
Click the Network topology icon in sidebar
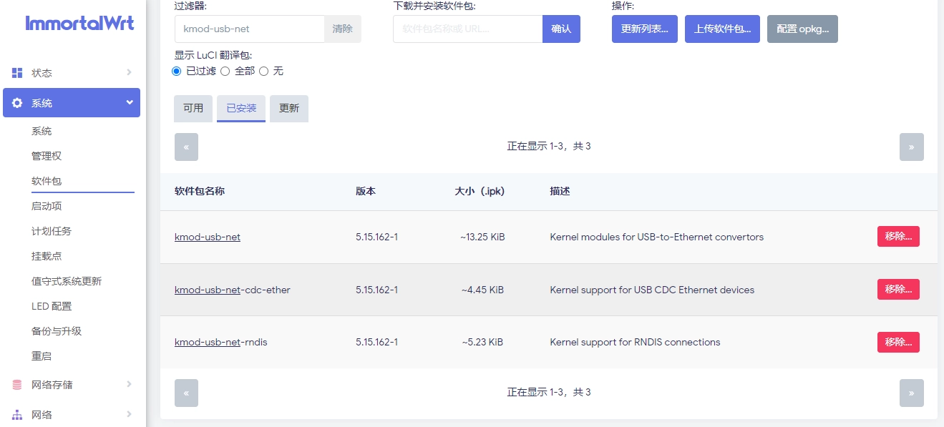[17, 415]
